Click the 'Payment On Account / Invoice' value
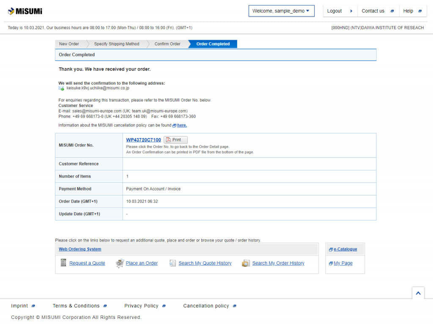433x324 pixels. [x=153, y=189]
